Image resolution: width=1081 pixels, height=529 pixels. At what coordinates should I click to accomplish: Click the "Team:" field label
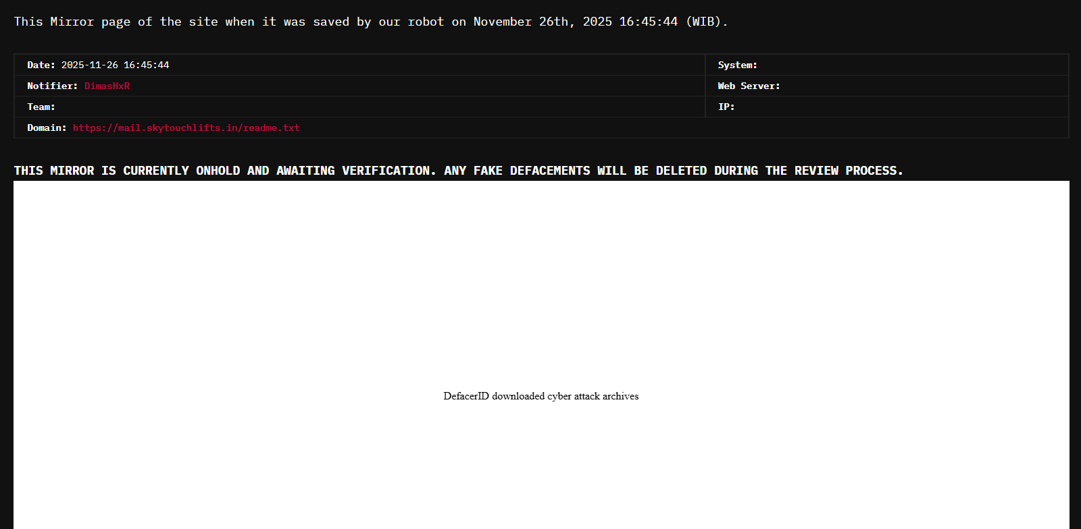click(41, 107)
